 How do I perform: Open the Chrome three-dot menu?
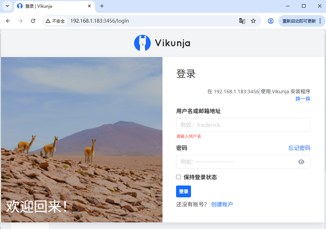[x=320, y=21]
